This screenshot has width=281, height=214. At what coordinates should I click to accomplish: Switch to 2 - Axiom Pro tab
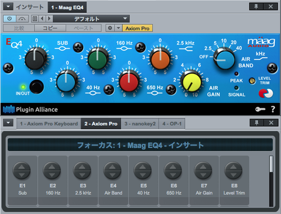[x=101, y=124]
